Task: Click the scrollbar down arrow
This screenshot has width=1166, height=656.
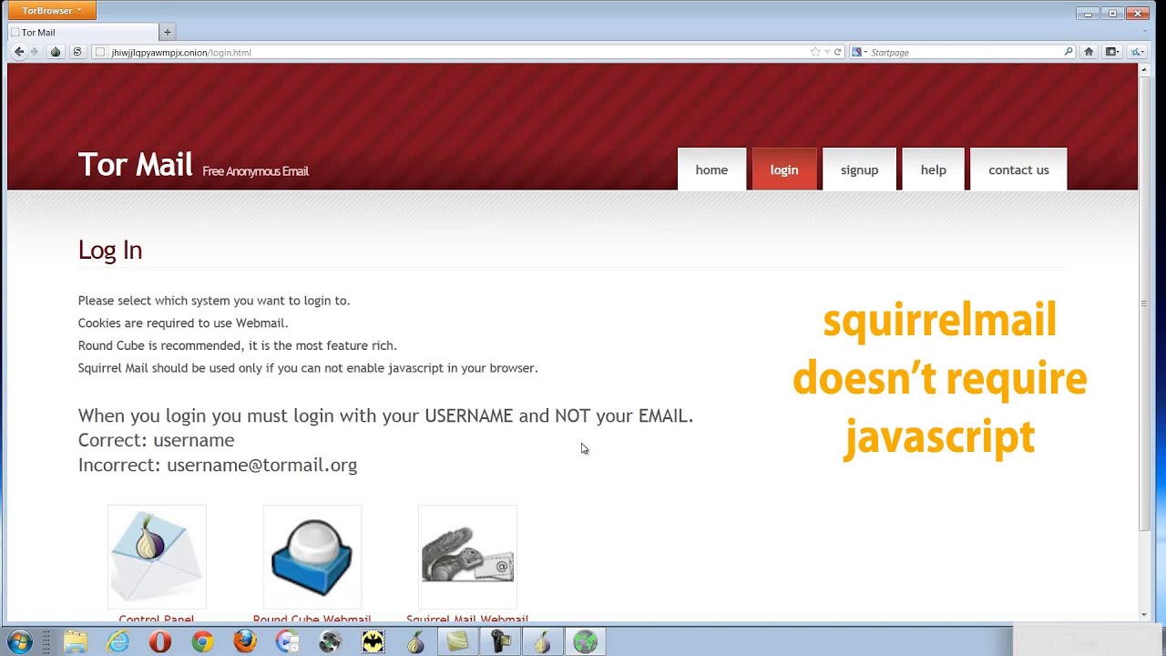Action: pos(1144,615)
